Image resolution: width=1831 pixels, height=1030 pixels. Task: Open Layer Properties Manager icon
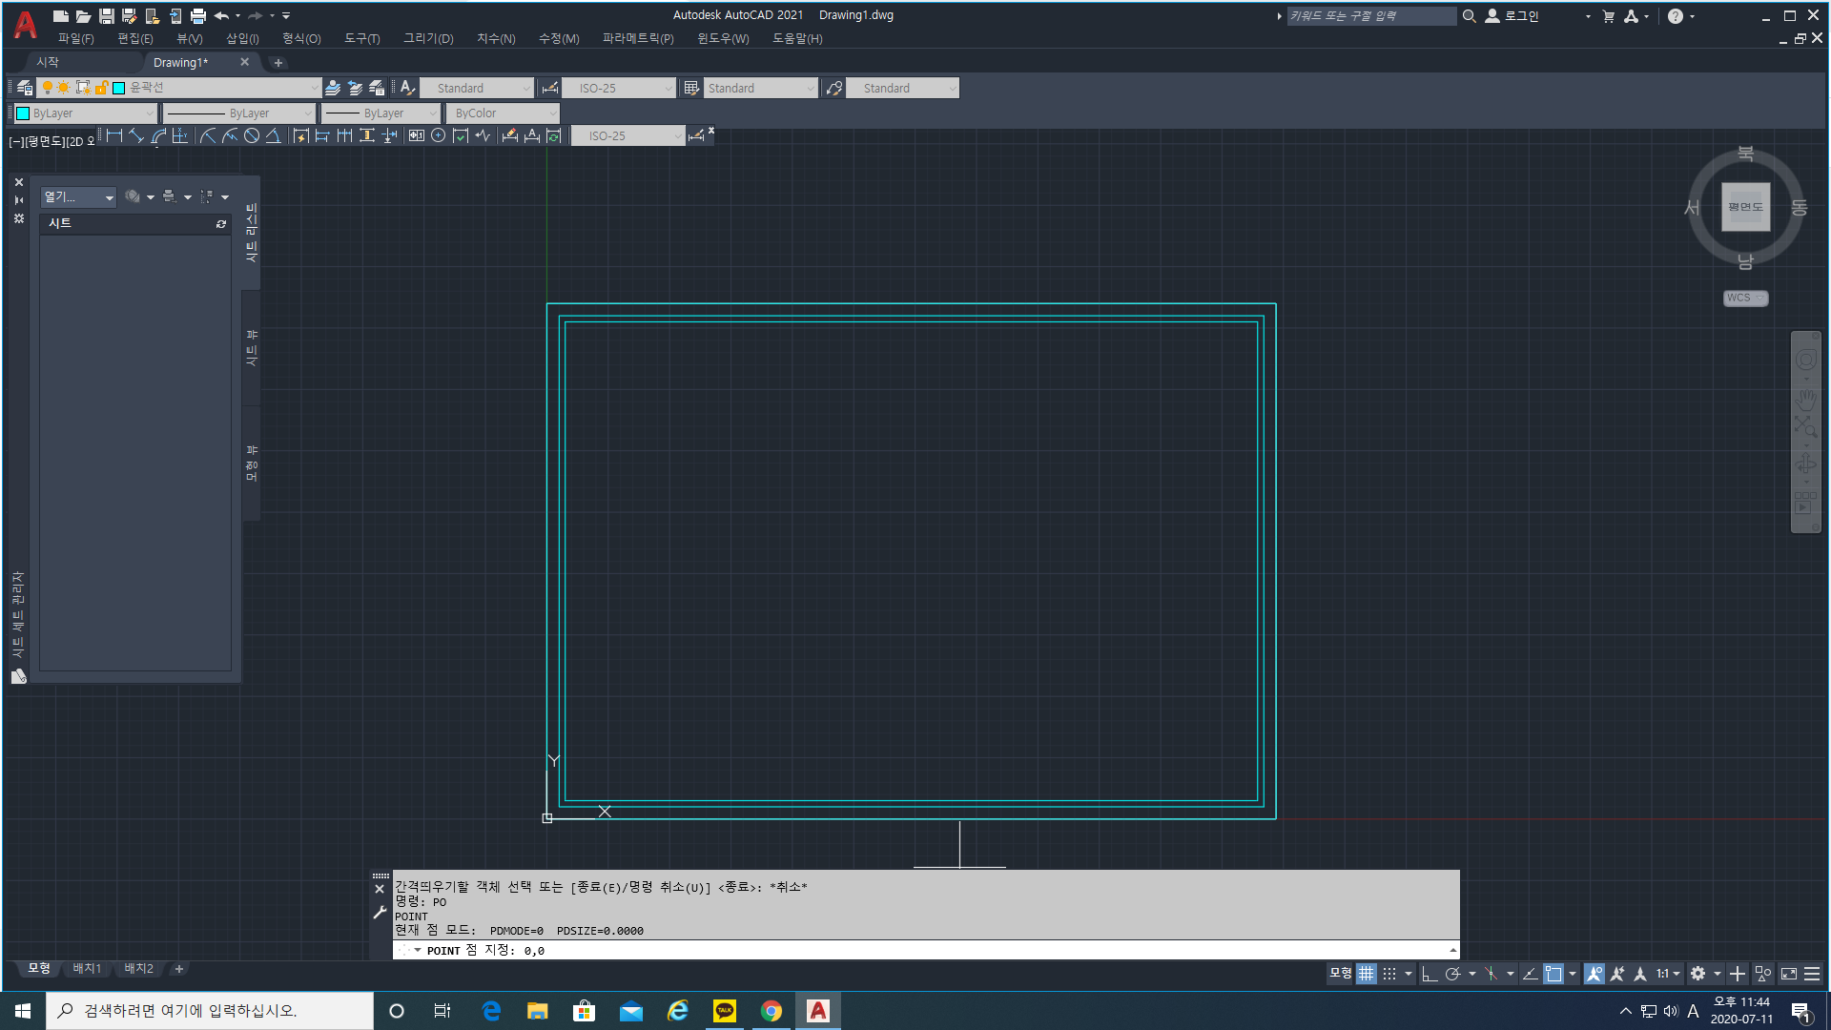pyautogui.click(x=25, y=88)
